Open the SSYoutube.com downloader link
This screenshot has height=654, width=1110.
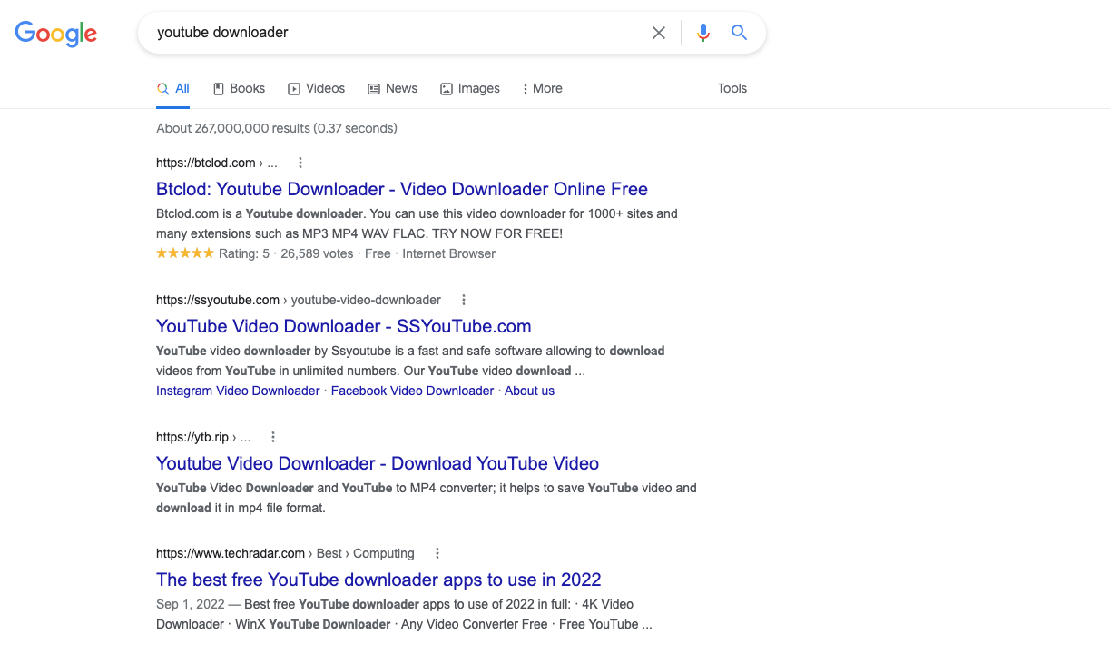tap(343, 326)
